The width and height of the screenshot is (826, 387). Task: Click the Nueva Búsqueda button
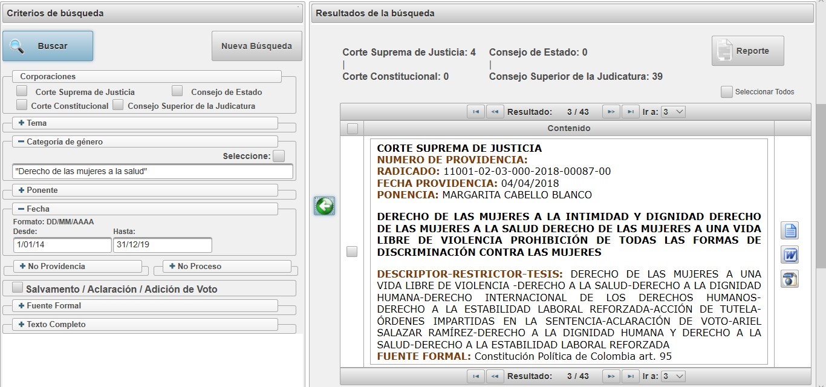tap(256, 46)
